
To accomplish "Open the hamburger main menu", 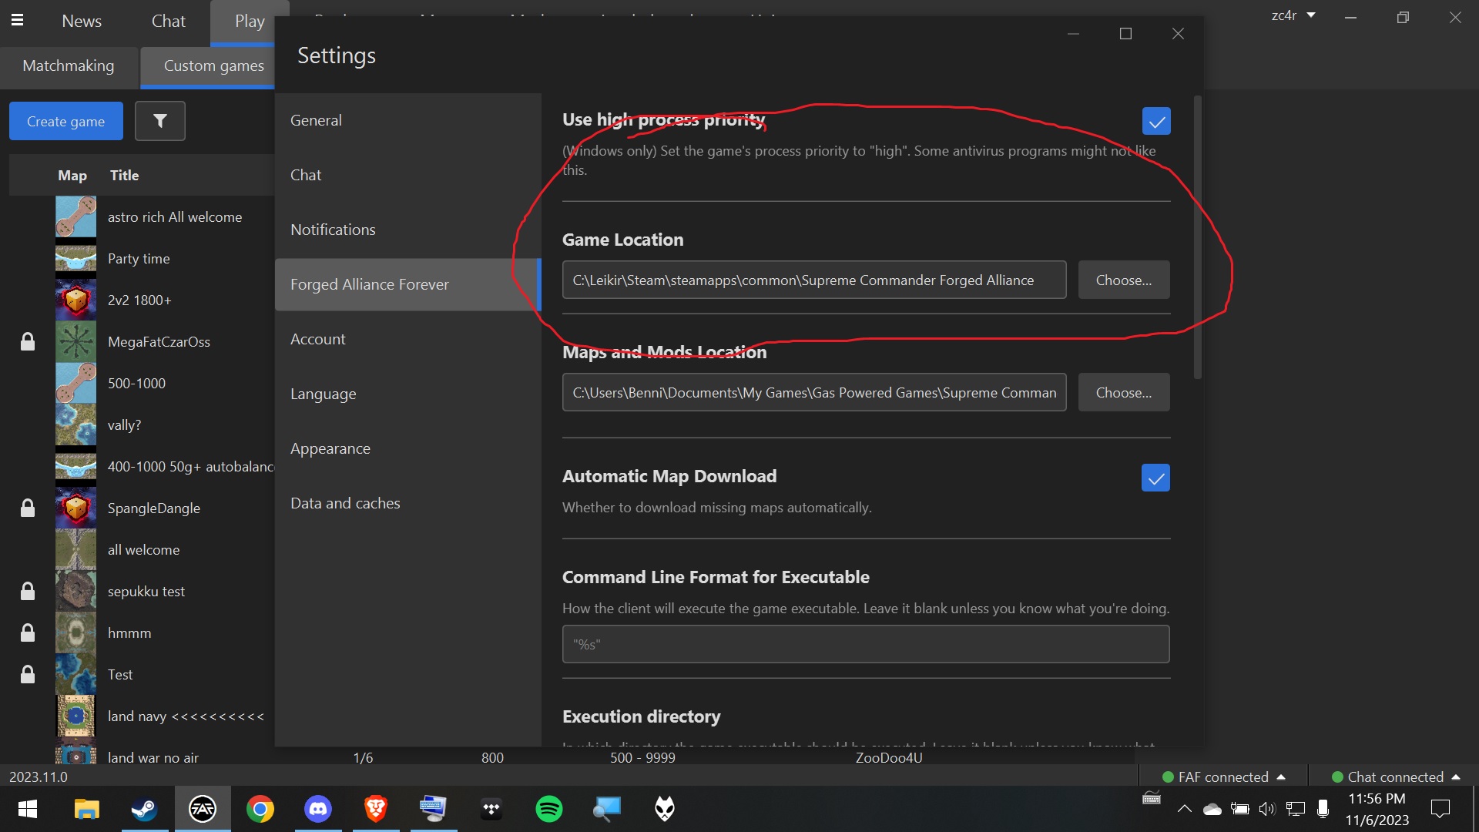I will click(x=17, y=21).
